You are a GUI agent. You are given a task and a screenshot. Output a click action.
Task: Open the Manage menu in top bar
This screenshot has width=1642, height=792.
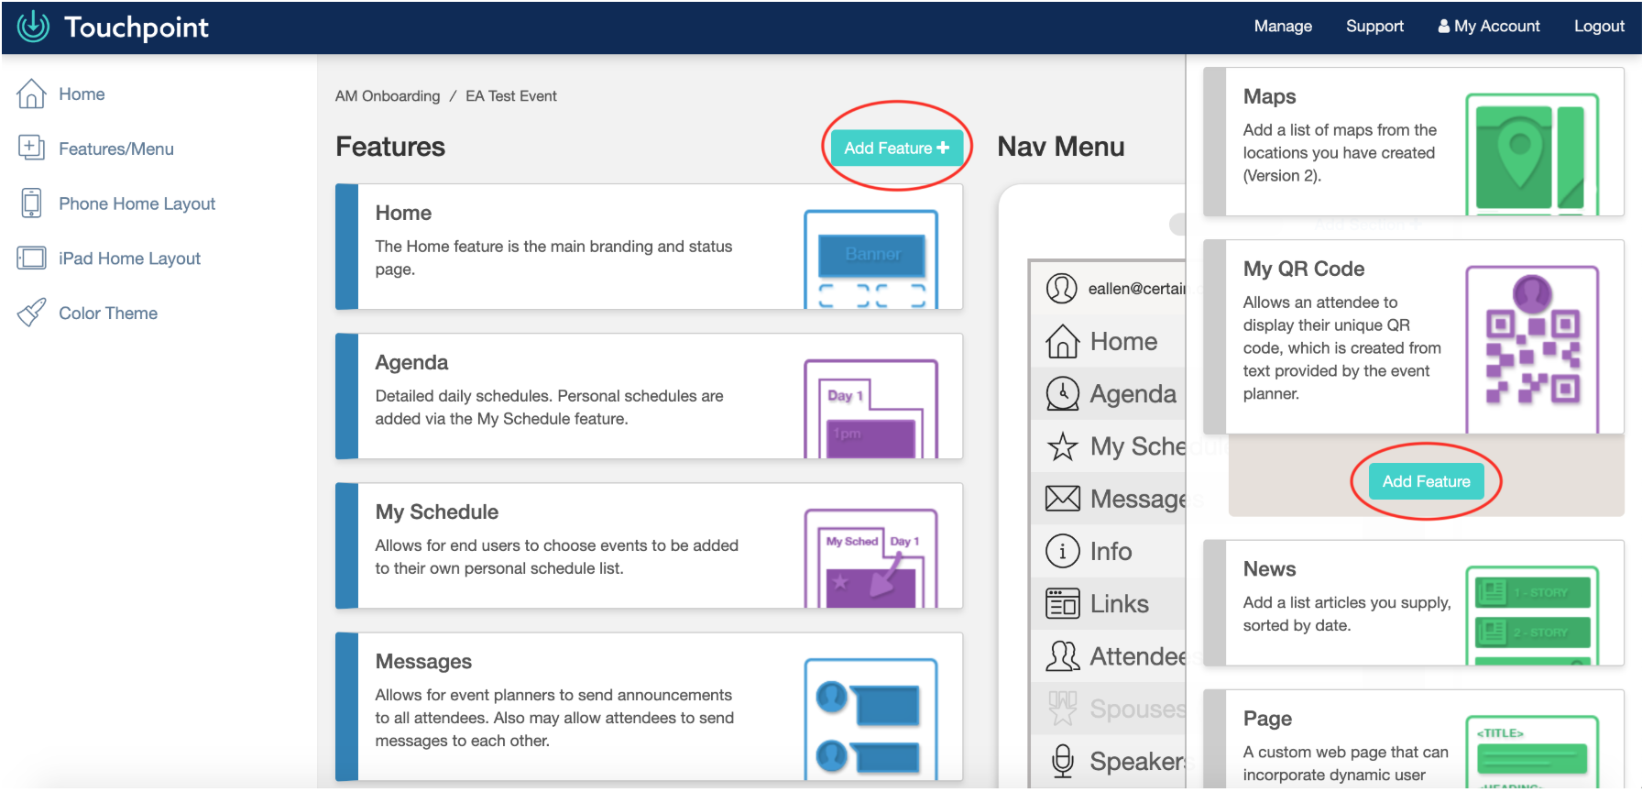[x=1283, y=27]
